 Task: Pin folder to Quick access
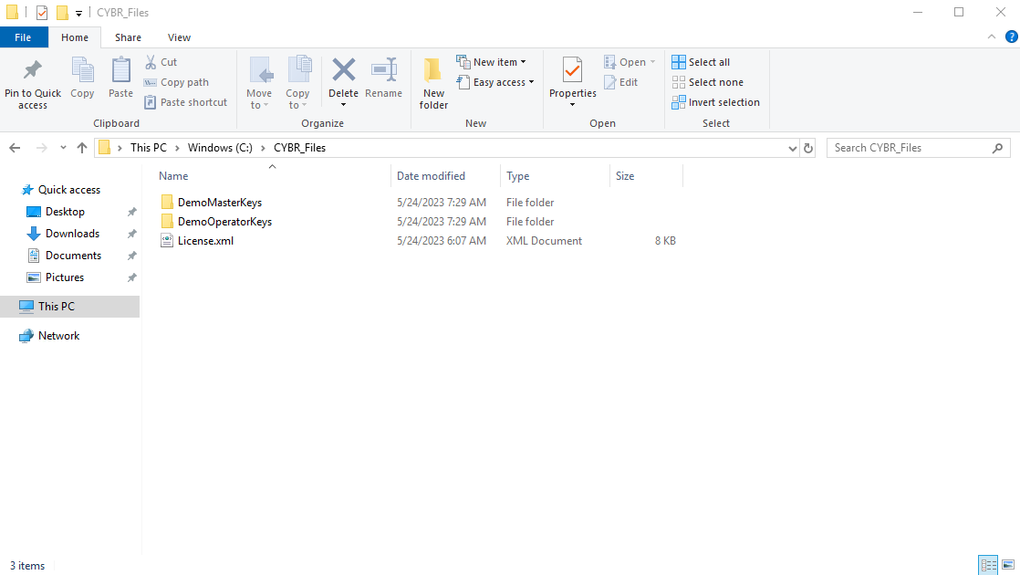tap(33, 85)
